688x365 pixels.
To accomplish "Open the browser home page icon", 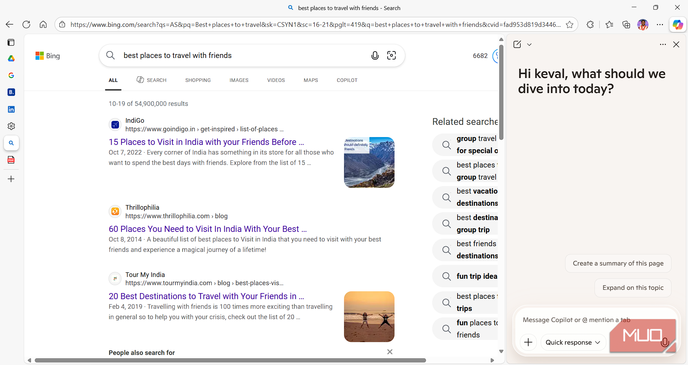I will pyautogui.click(x=43, y=24).
